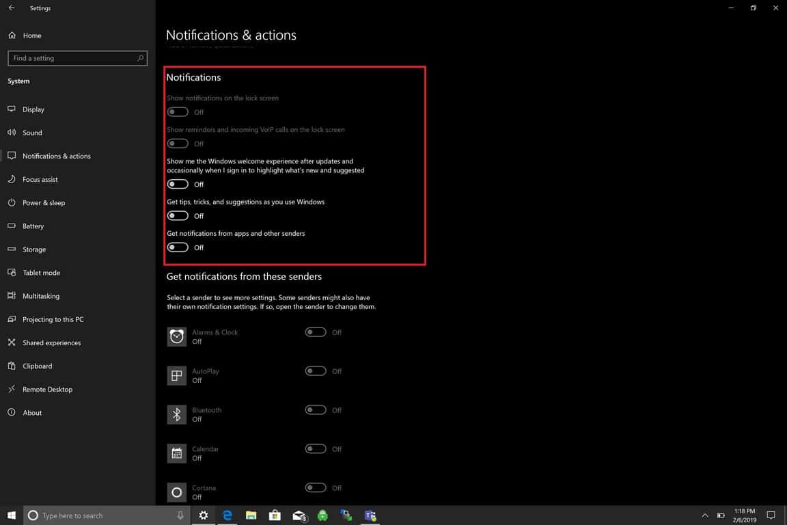Open Action Center in system tray

(x=771, y=515)
